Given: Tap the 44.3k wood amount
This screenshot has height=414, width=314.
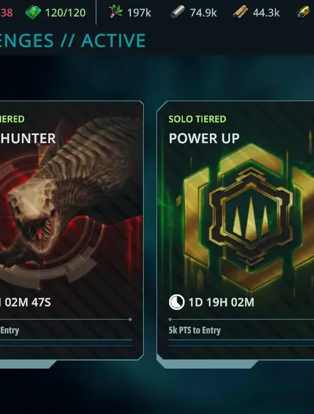Looking at the screenshot, I should [x=266, y=13].
